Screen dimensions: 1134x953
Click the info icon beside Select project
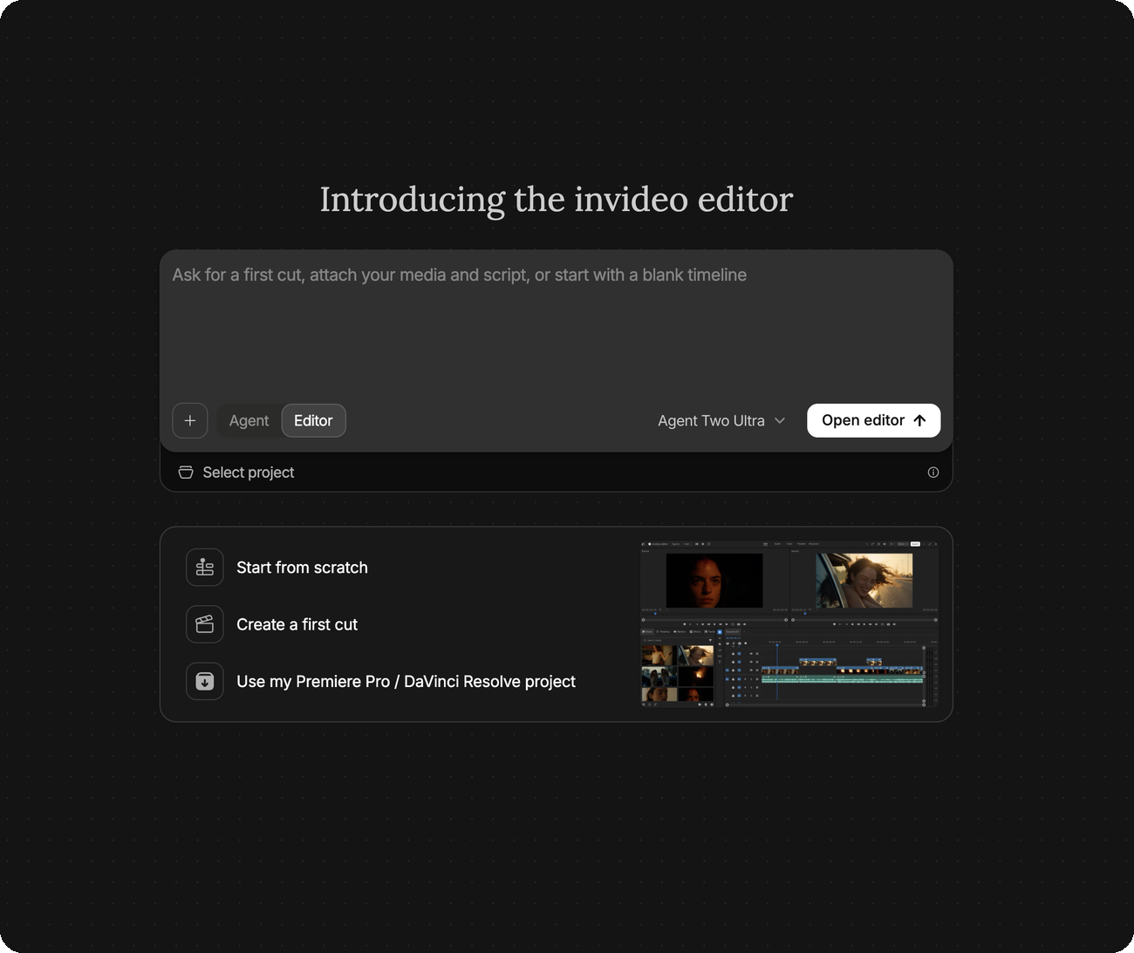click(x=932, y=473)
